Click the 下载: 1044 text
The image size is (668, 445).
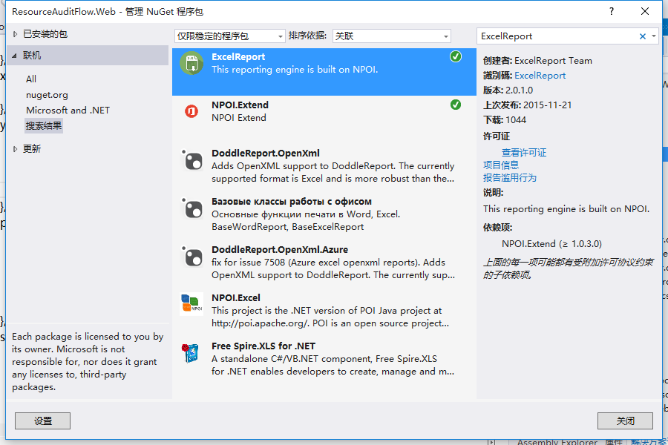(505, 120)
